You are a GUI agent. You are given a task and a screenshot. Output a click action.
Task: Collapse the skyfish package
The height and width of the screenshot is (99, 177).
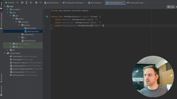coord(13,19)
